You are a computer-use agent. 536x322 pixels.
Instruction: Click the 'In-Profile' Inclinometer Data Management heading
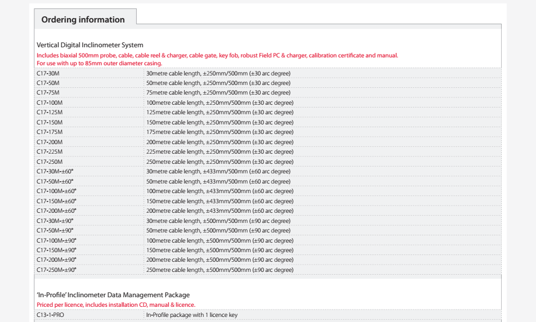[113, 295]
